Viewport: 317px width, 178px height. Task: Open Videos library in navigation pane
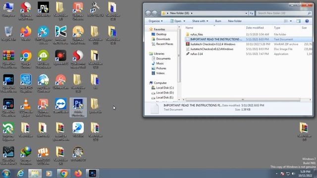tap(160, 73)
